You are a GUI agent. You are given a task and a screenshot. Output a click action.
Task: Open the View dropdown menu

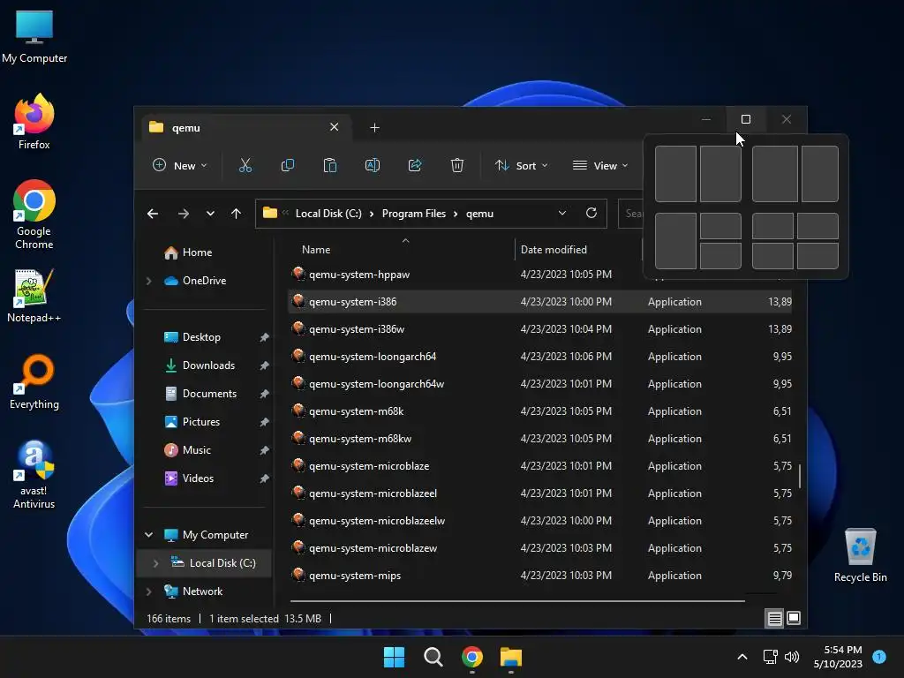coord(600,165)
